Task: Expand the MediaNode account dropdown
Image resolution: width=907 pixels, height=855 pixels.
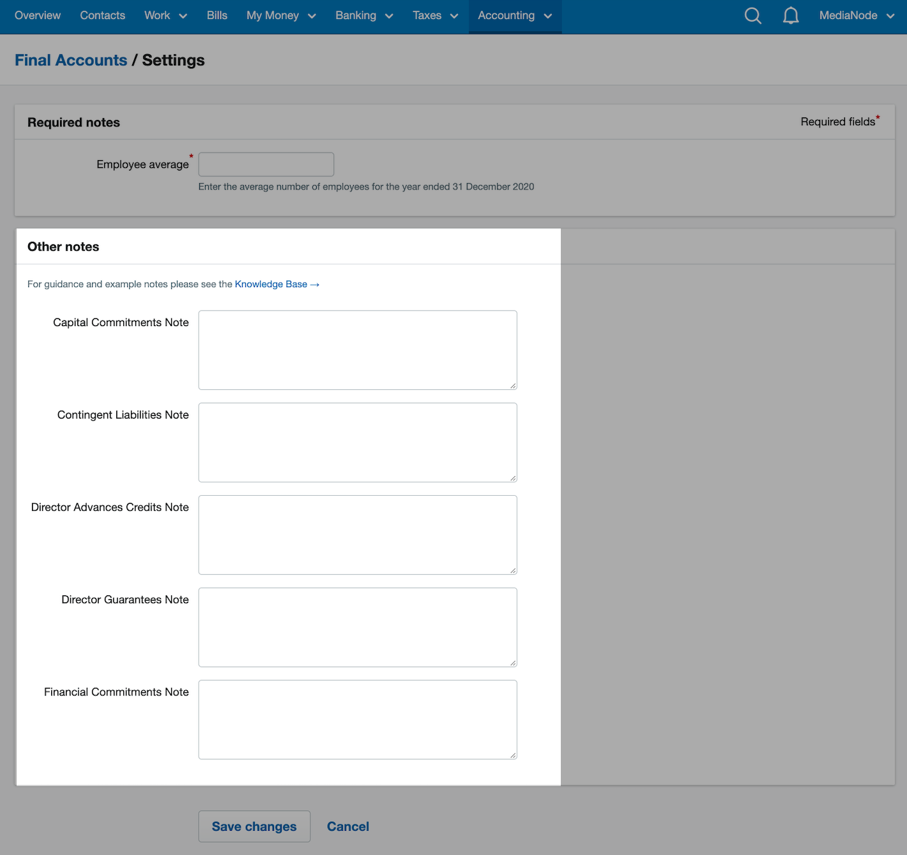Action: (856, 15)
